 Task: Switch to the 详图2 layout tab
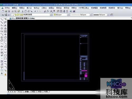tap(33, 92)
